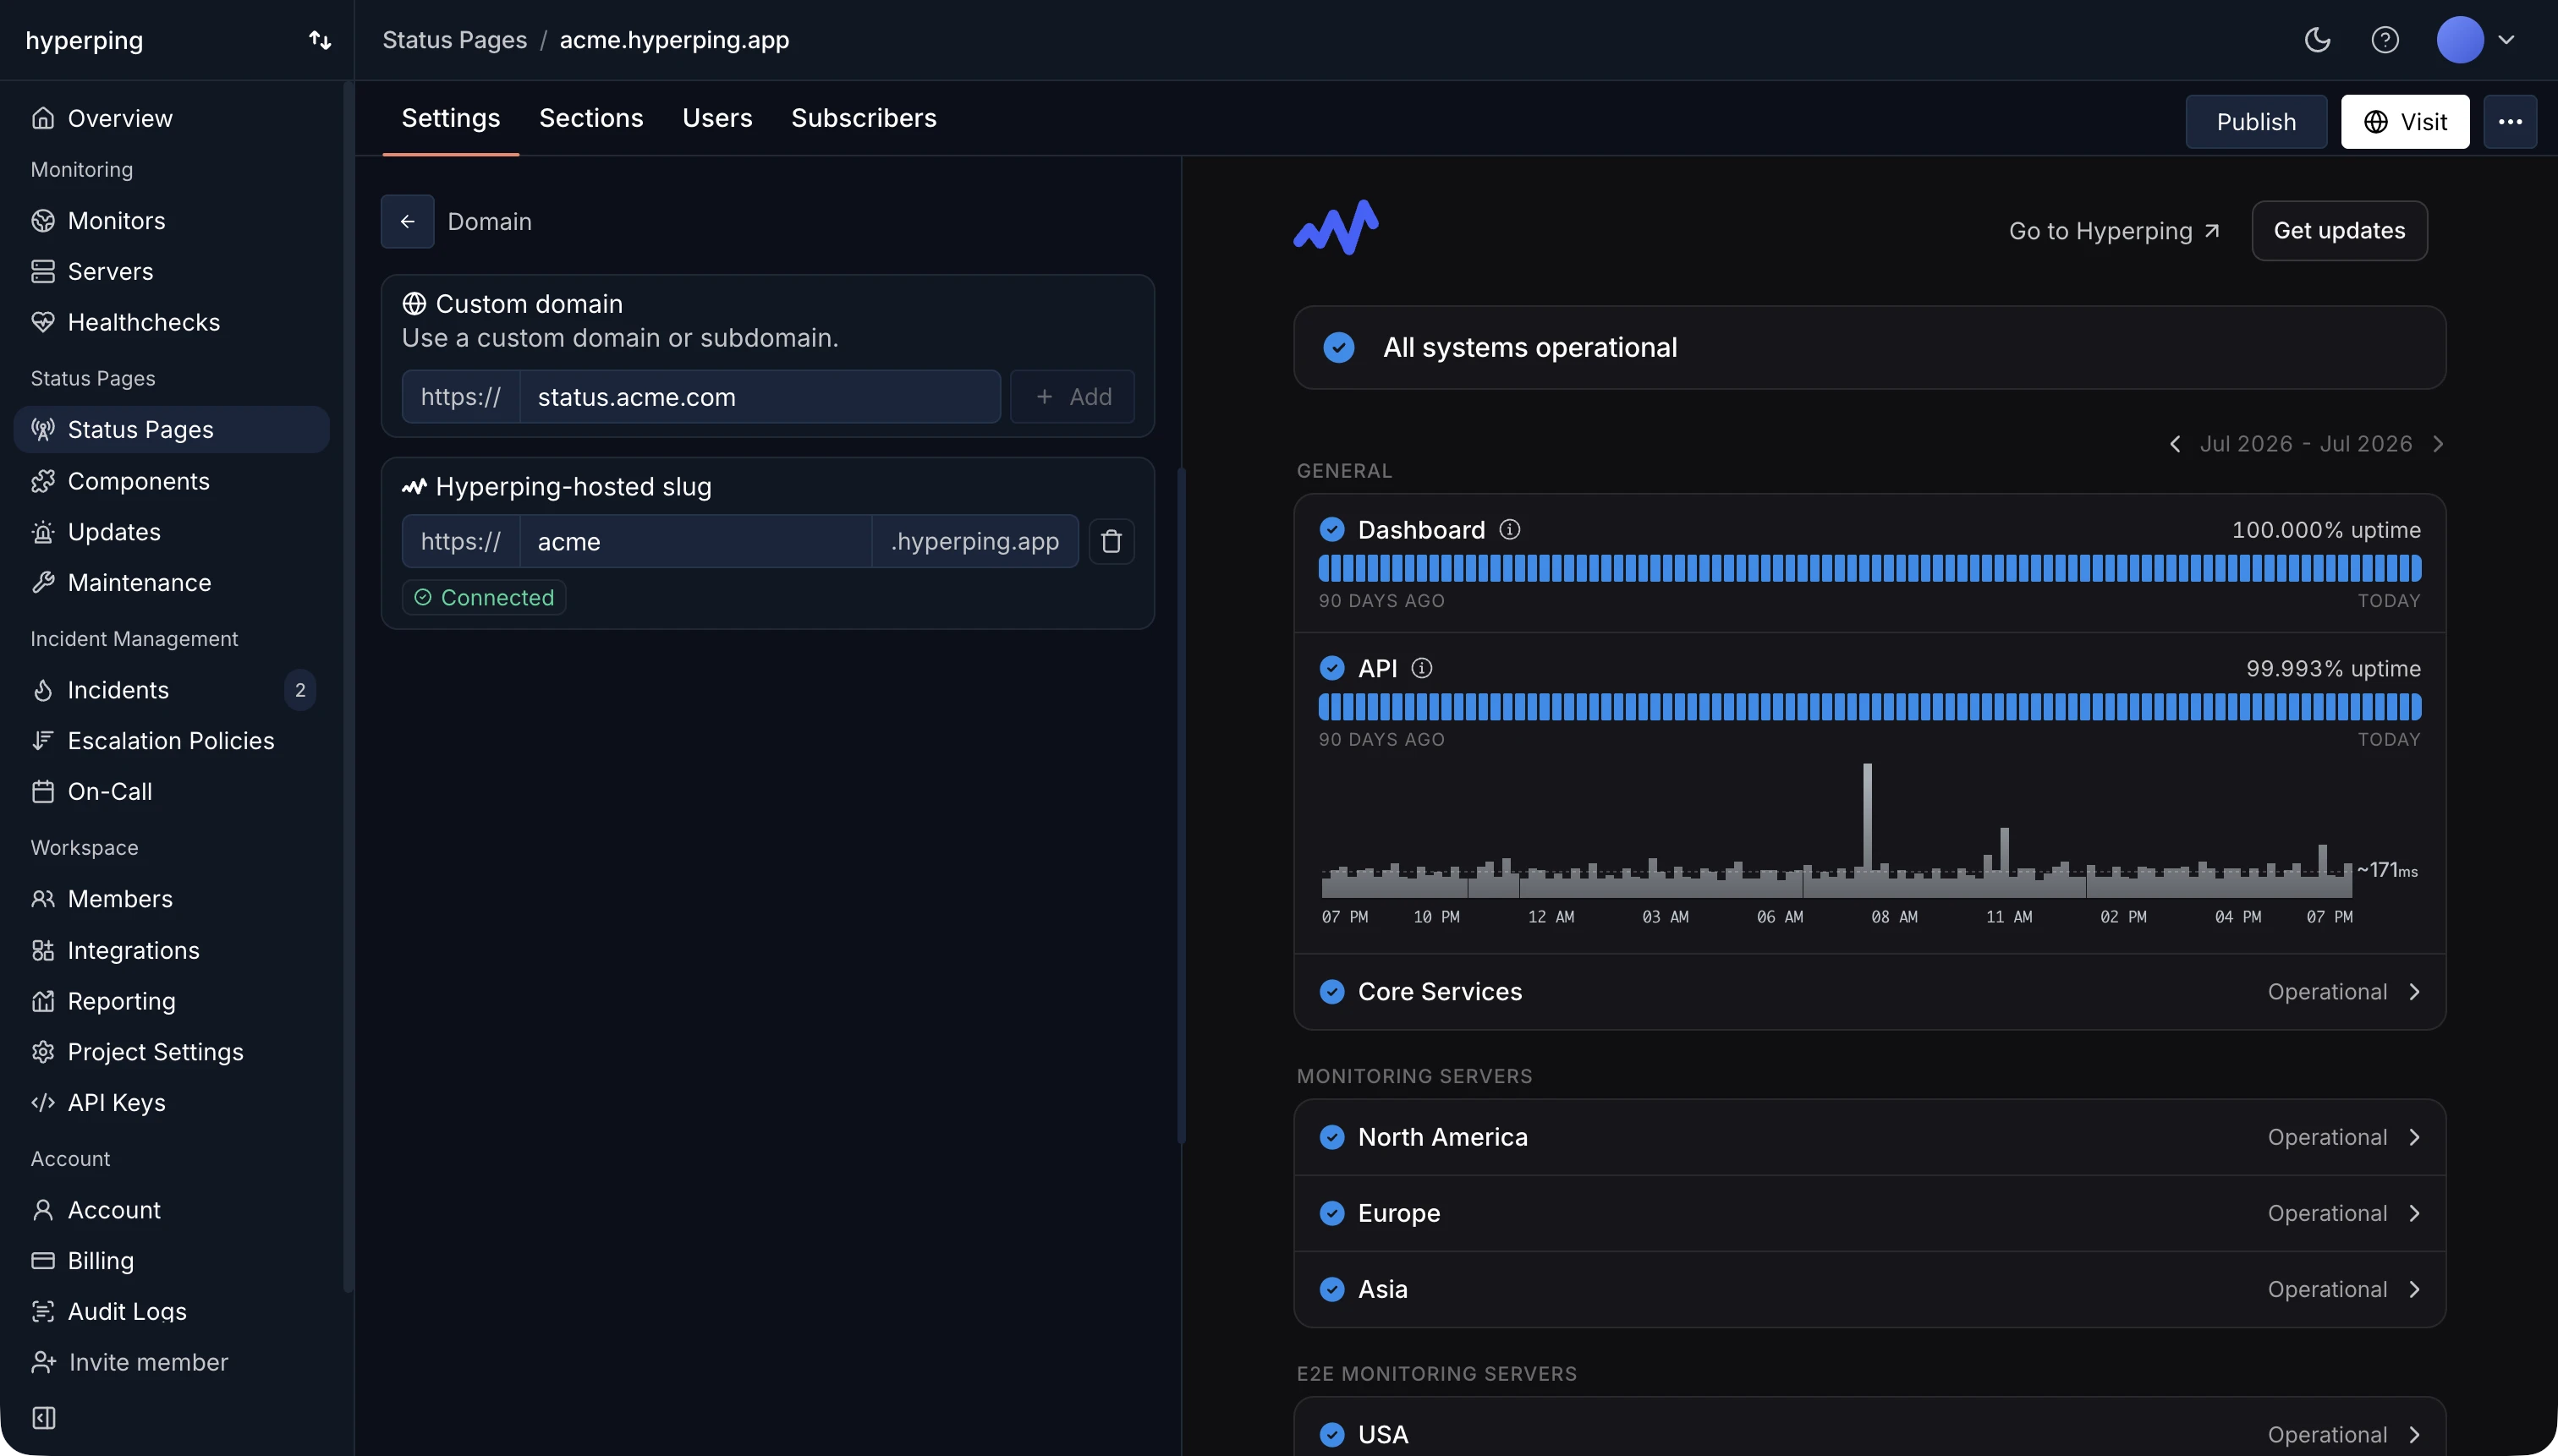Switch to the Subscribers tab

pos(864,118)
